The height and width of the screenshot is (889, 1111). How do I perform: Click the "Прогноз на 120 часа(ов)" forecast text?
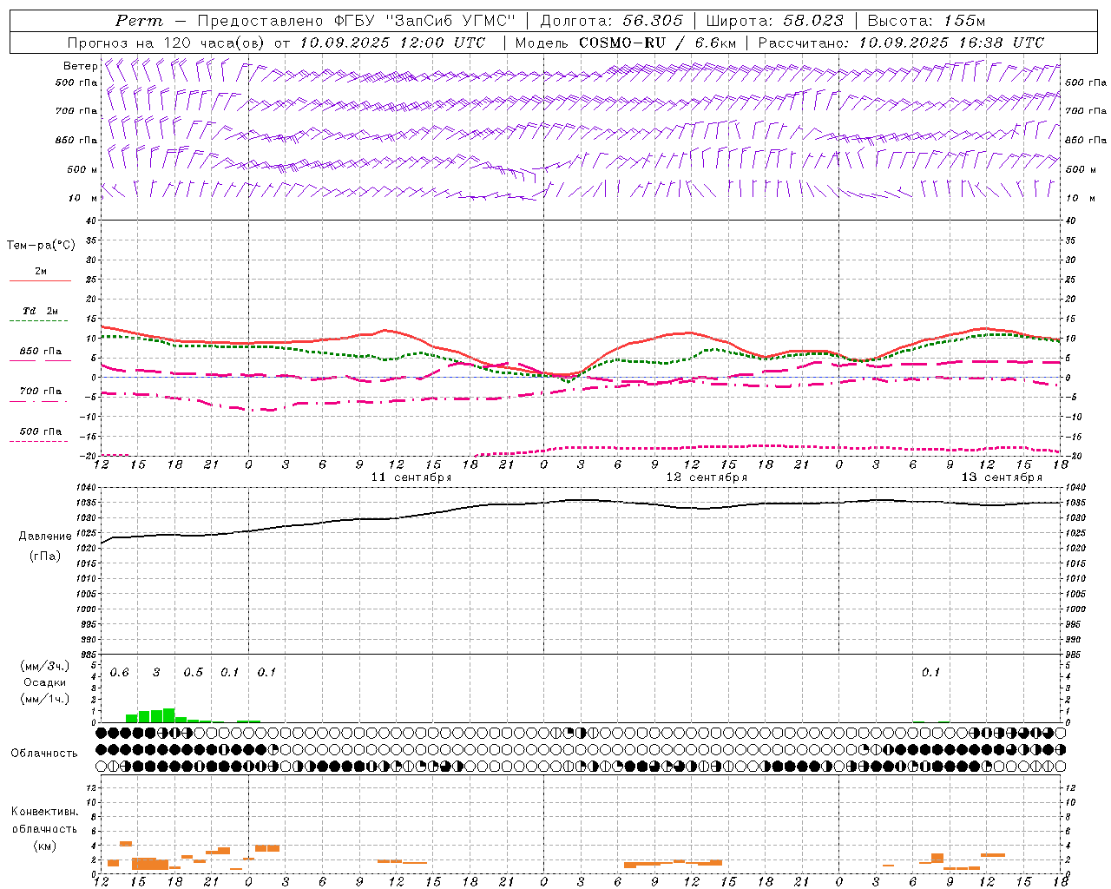click(166, 43)
